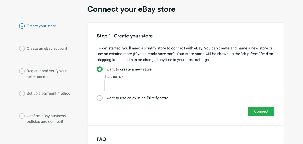Select the 'use an existing Printify store' radio
Screen dimensions: 303x144
click(100, 98)
